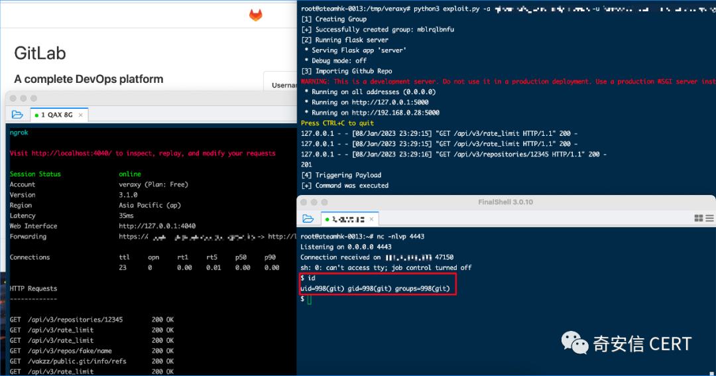Click '[1] Creating Group' line
716x376 pixels.
click(333, 19)
